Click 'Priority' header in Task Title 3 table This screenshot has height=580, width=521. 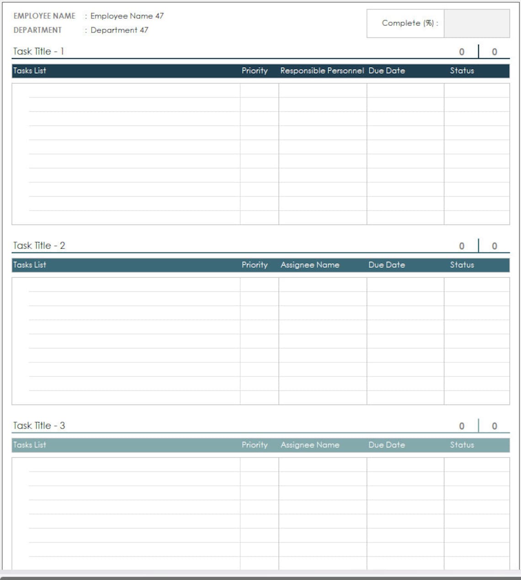click(255, 445)
